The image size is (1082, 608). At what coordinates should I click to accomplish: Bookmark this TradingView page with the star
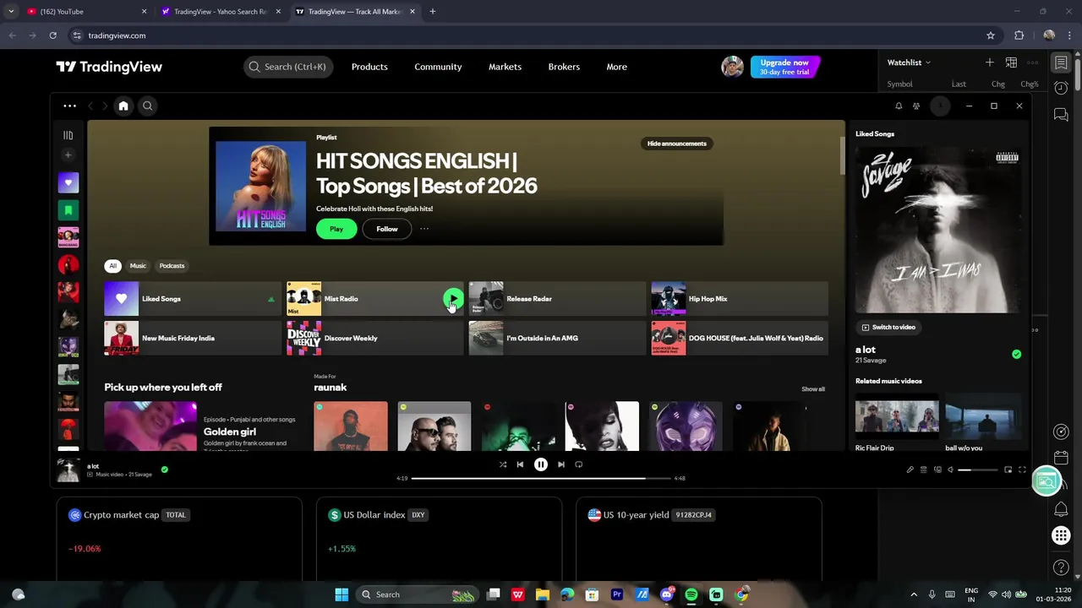coord(991,35)
